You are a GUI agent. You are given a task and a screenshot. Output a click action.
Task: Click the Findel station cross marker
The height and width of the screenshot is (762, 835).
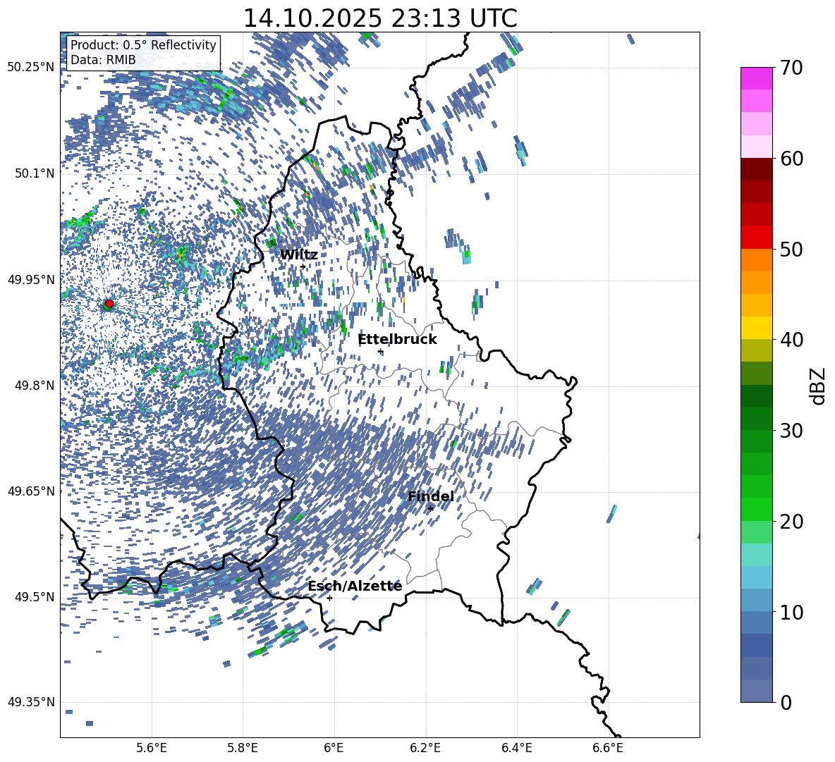430,508
